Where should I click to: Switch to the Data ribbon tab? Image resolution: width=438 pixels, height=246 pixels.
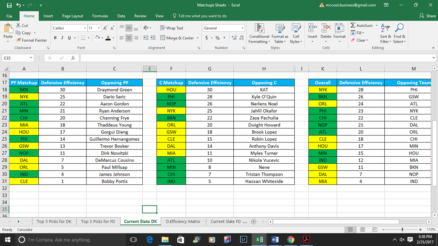(x=121, y=16)
